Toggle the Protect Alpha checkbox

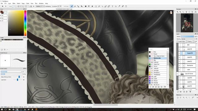177,41
